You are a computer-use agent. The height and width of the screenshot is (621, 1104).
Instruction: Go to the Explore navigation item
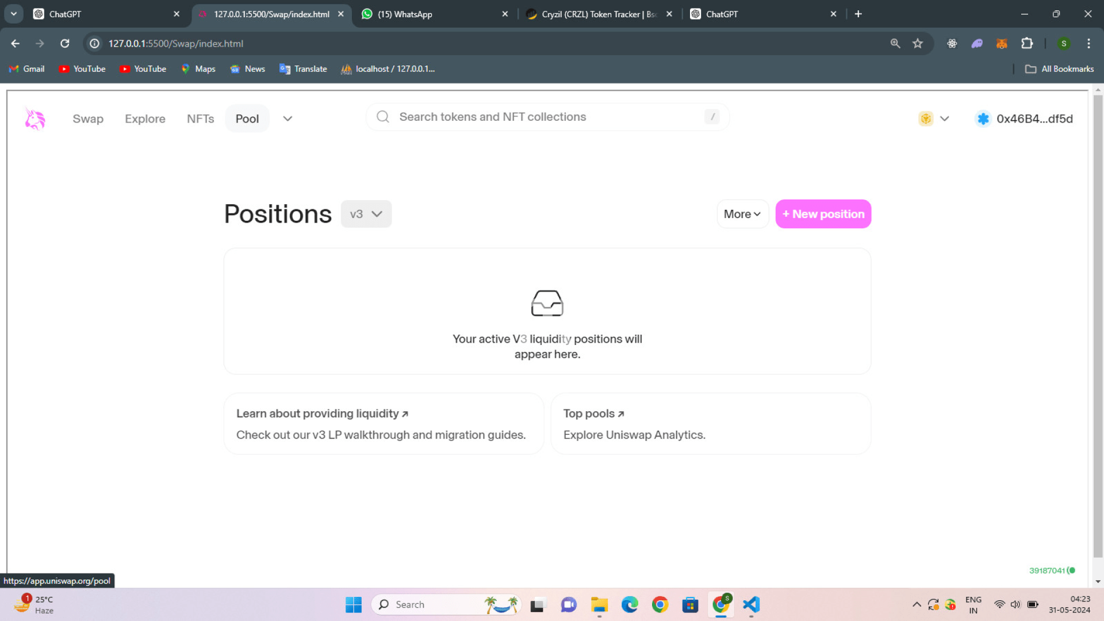(145, 119)
